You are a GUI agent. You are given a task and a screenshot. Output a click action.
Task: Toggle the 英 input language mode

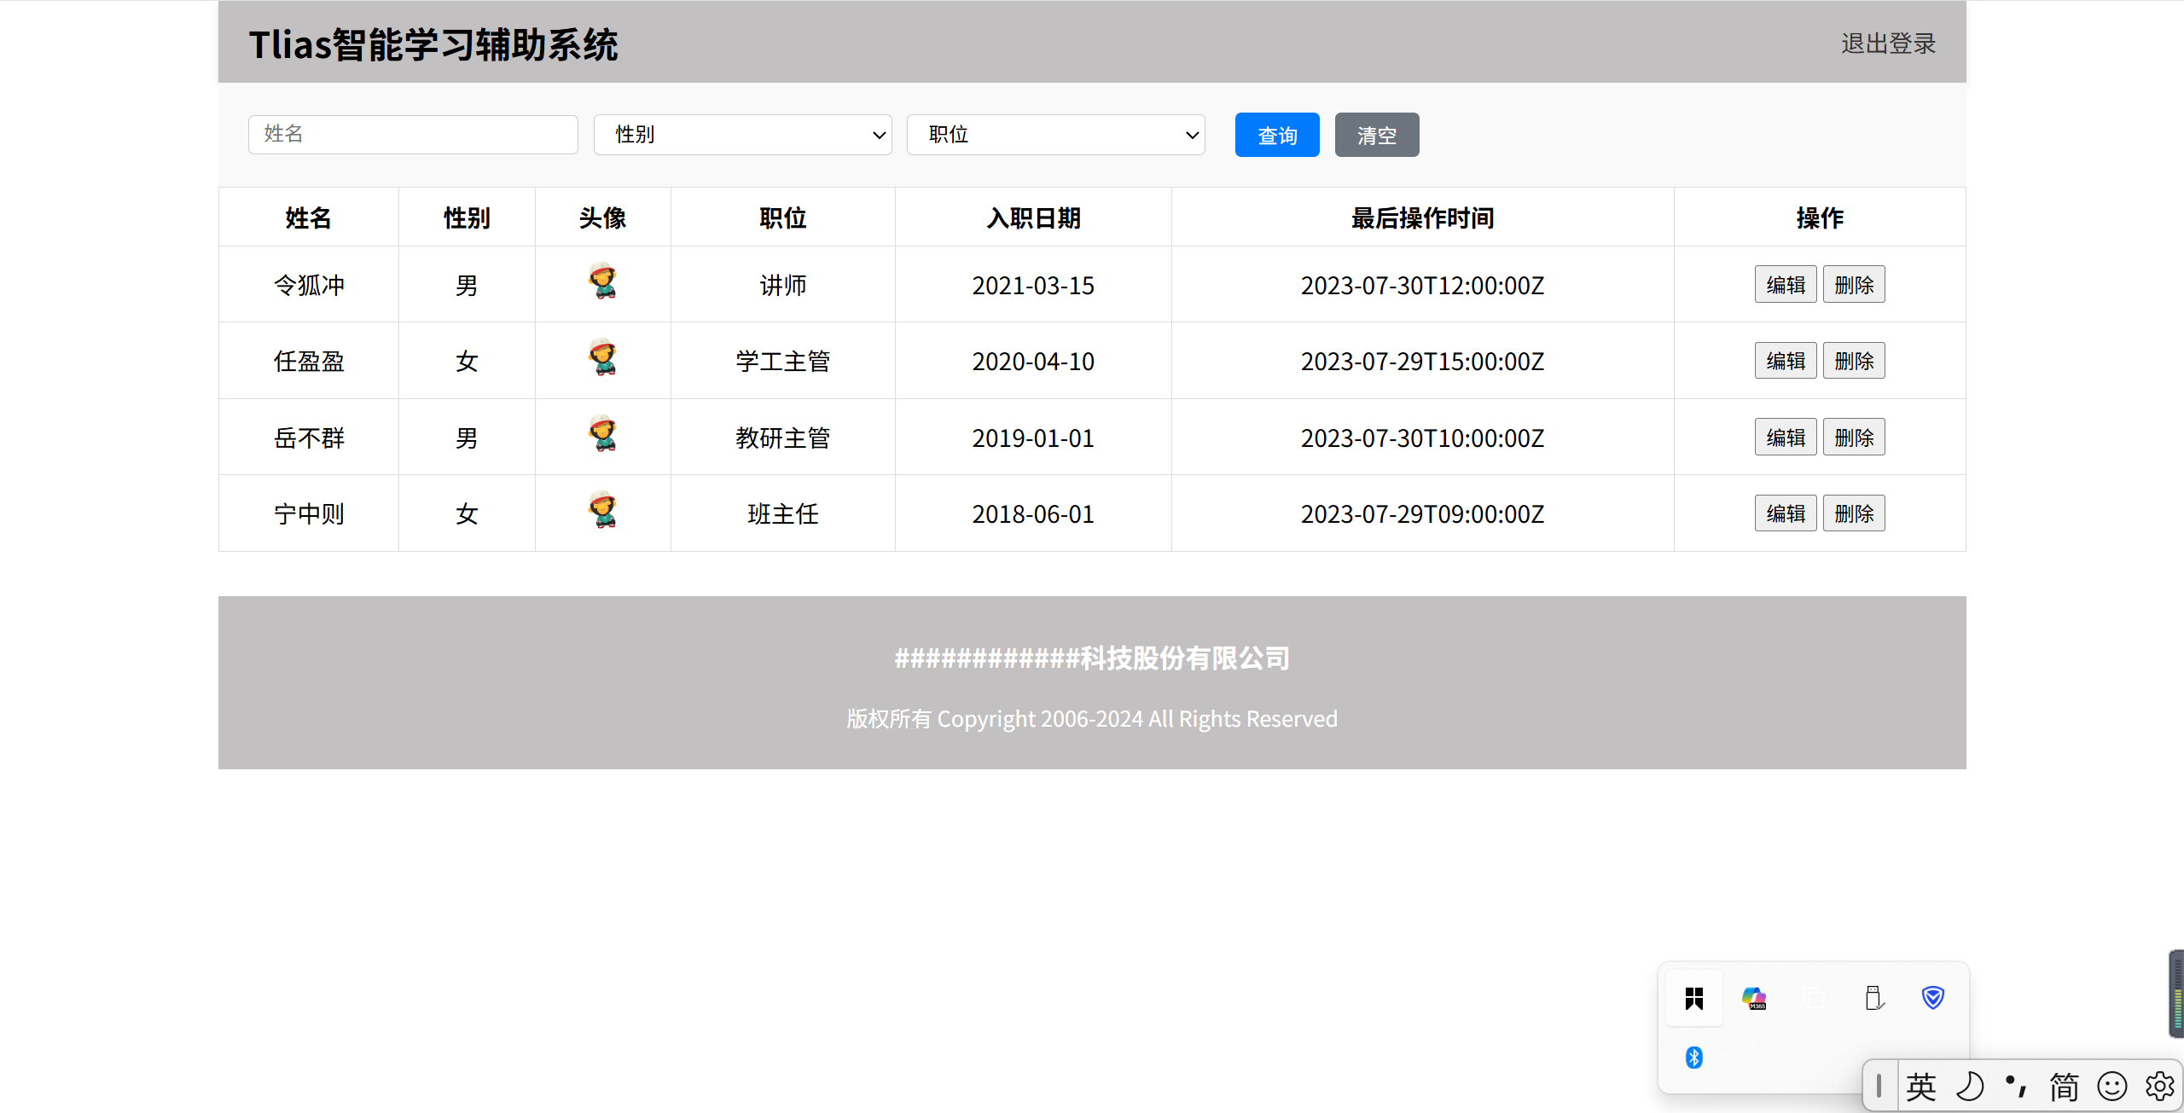(1921, 1087)
